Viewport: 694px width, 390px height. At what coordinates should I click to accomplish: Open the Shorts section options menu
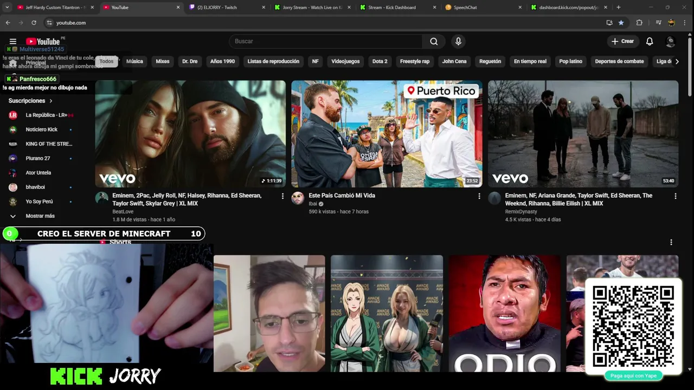pyautogui.click(x=671, y=242)
